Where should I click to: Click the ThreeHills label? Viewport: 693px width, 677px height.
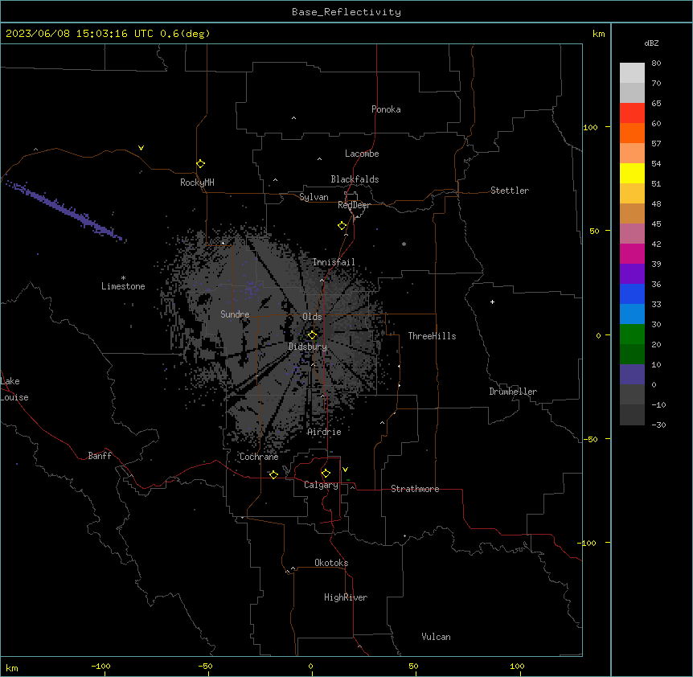click(432, 336)
